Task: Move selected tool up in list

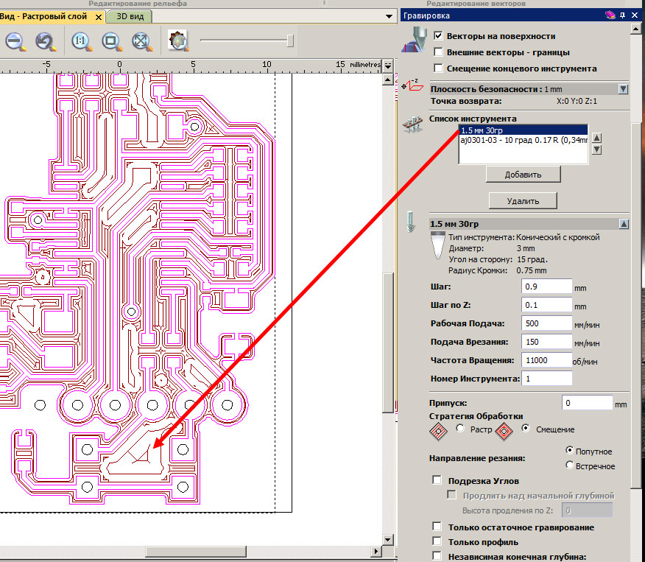Action: pyautogui.click(x=597, y=138)
